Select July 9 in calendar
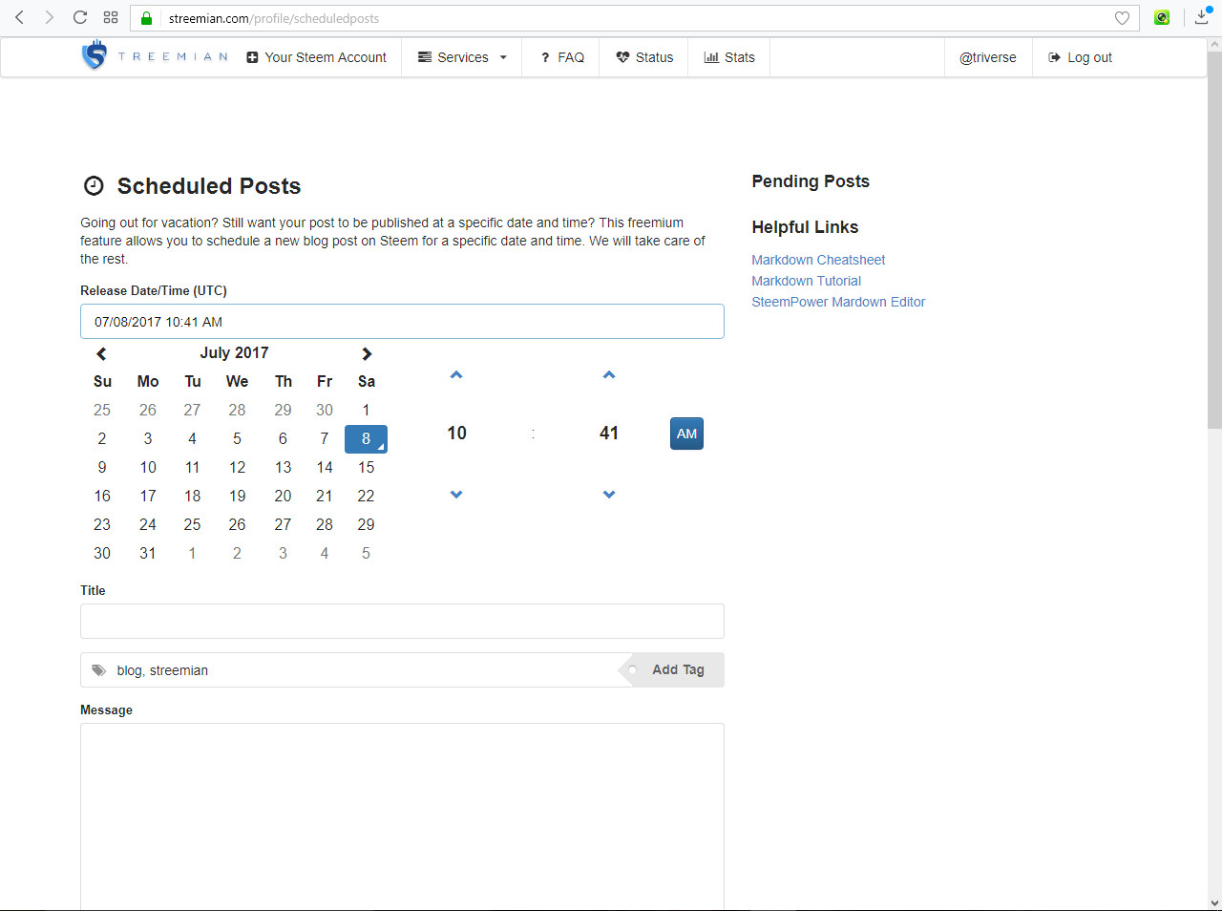Image resolution: width=1222 pixels, height=911 pixels. click(x=102, y=467)
